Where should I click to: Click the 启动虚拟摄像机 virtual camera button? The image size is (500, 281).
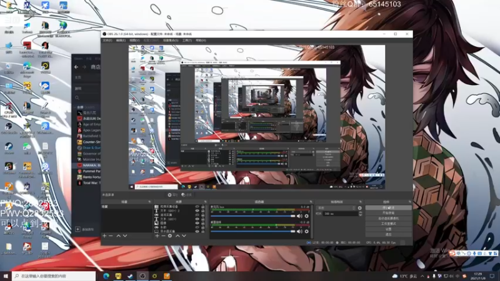click(x=388, y=218)
